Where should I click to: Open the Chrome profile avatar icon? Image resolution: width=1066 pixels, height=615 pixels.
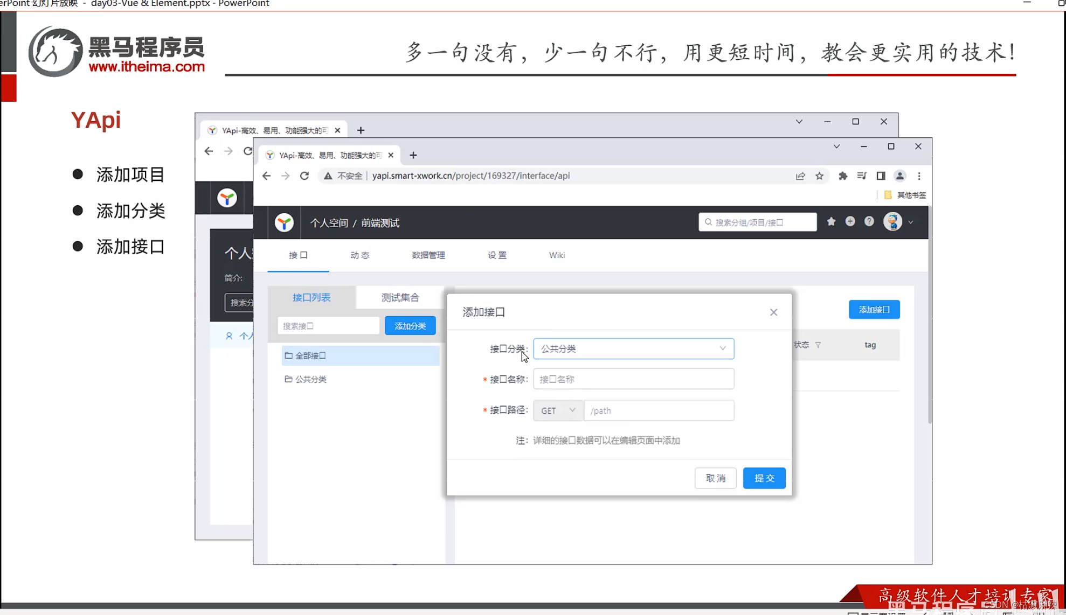[x=899, y=176]
